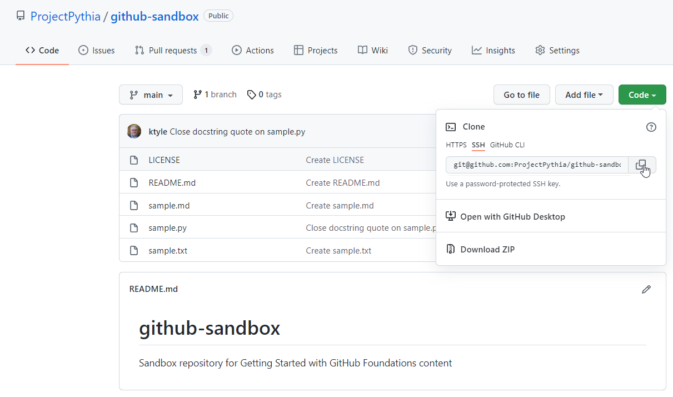673x397 pixels.
Task: Open the green Code dropdown
Action: [x=642, y=95]
